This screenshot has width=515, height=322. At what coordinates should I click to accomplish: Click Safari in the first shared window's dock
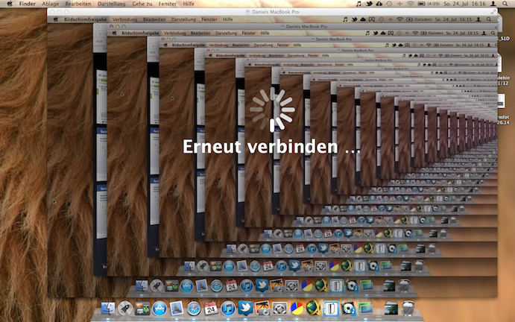click(216, 286)
